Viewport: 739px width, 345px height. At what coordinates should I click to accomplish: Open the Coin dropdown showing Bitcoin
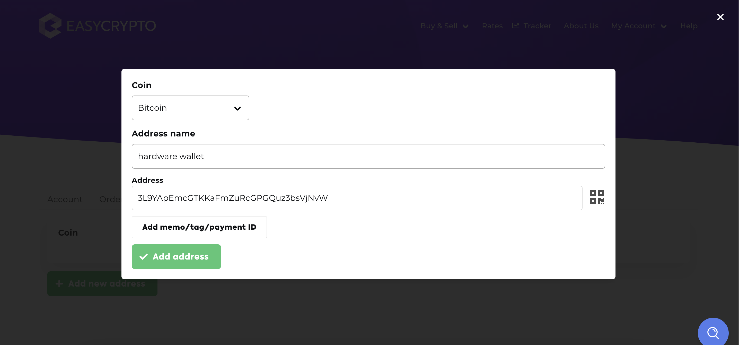tap(190, 108)
